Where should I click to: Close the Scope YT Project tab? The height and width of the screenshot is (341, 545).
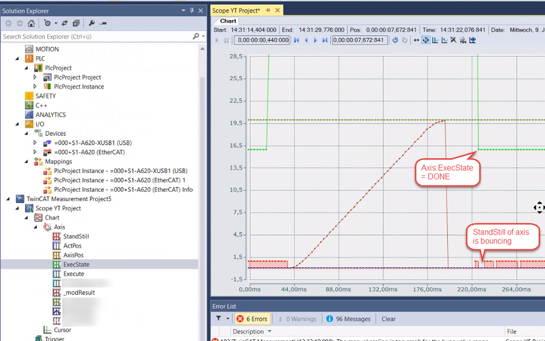[277, 11]
